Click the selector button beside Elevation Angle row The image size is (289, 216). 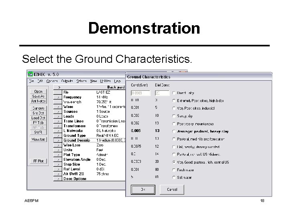[x=58, y=160]
